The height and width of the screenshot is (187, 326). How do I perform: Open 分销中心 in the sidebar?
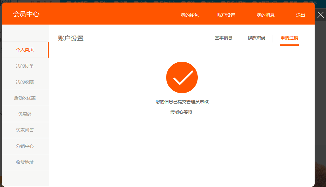tap(25, 146)
